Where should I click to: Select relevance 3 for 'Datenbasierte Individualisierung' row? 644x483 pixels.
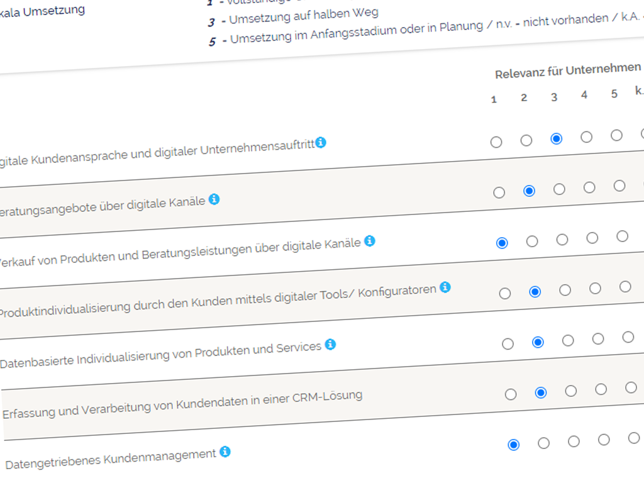pyautogui.click(x=568, y=340)
